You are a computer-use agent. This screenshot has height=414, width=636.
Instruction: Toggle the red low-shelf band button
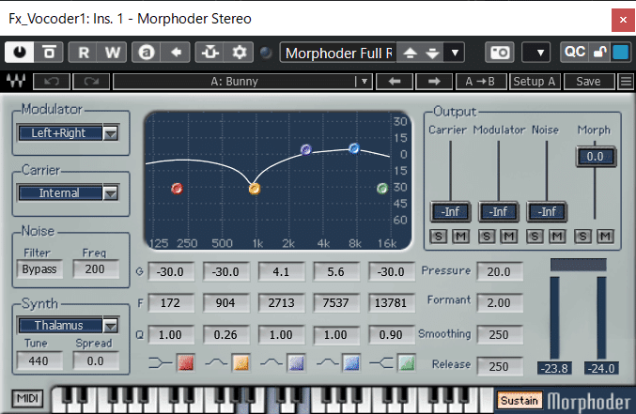pos(185,362)
